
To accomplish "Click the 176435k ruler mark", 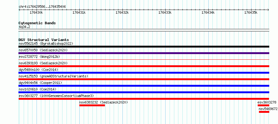I will click(x=251, y=12).
